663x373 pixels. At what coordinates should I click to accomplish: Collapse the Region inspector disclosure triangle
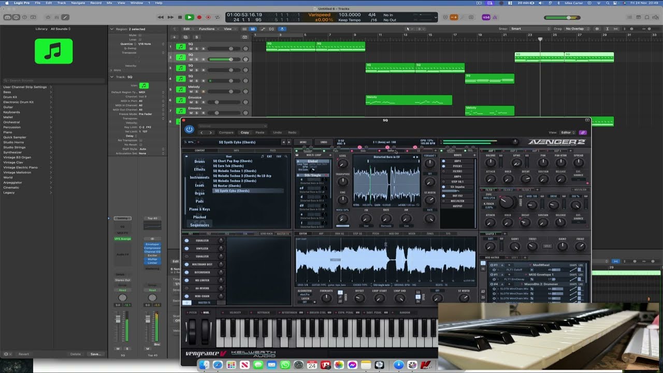coord(112,29)
